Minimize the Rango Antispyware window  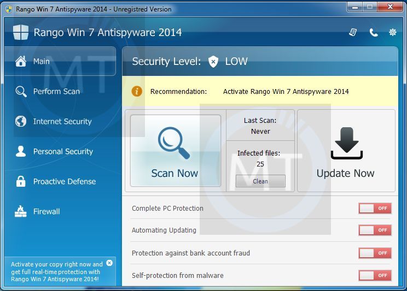pos(354,7)
